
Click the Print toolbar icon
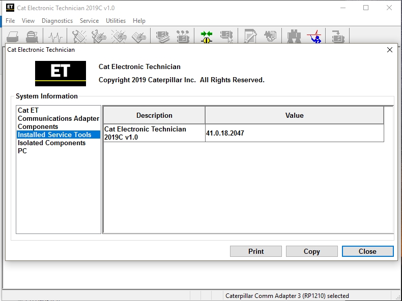13,37
